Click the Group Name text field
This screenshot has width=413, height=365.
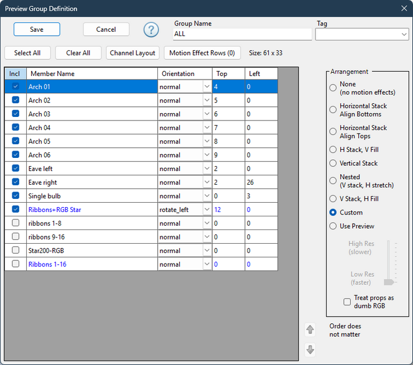pyautogui.click(x=243, y=34)
